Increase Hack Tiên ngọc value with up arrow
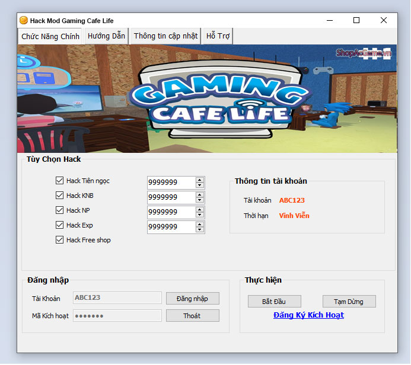This screenshot has width=411, height=365. pos(200,180)
